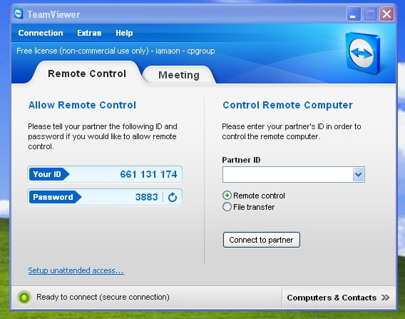Open the Partner ID dropdown arrow

click(358, 175)
